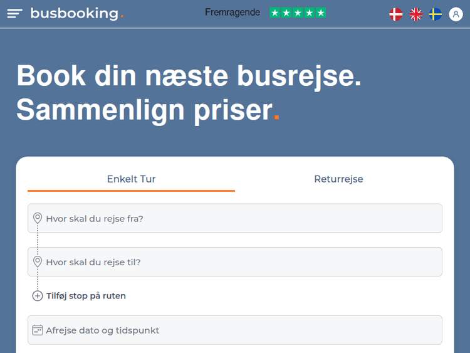470x353 pixels.
Task: Click the calendar icon in date field
Action: point(38,330)
